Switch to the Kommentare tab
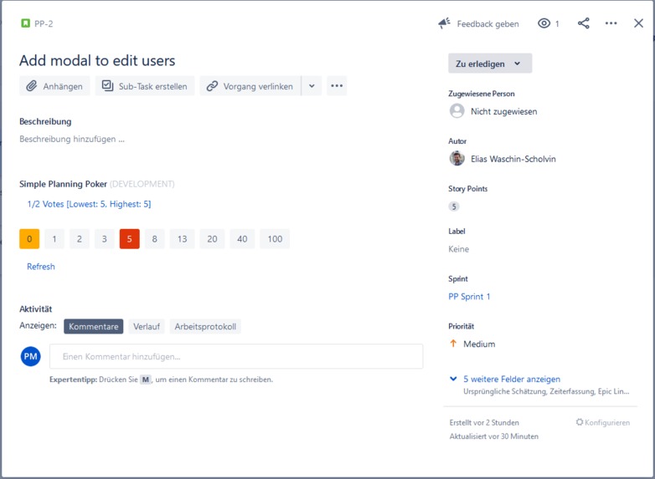The width and height of the screenshot is (655, 479). click(x=94, y=326)
